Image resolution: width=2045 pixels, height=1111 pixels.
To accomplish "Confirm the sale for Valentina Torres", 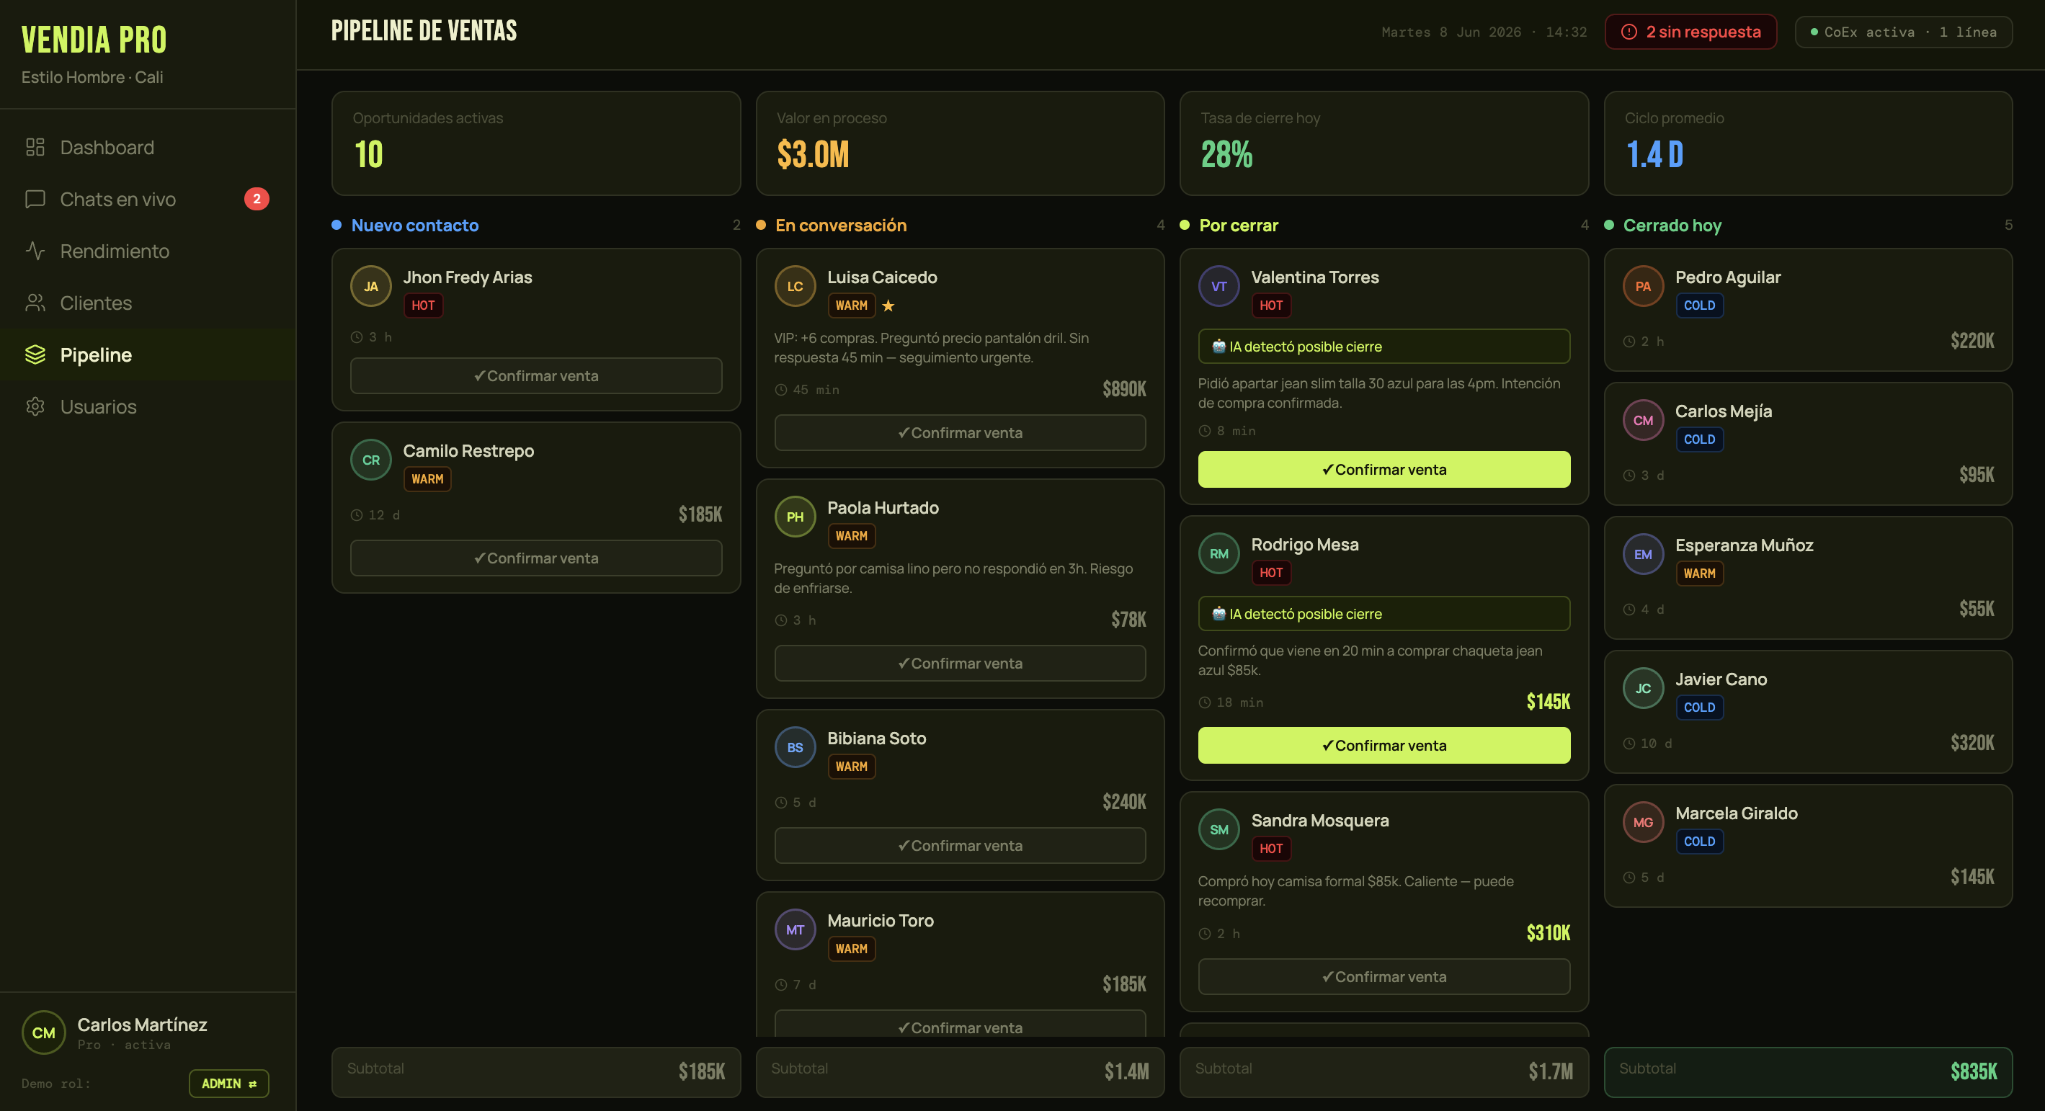I will tap(1384, 470).
